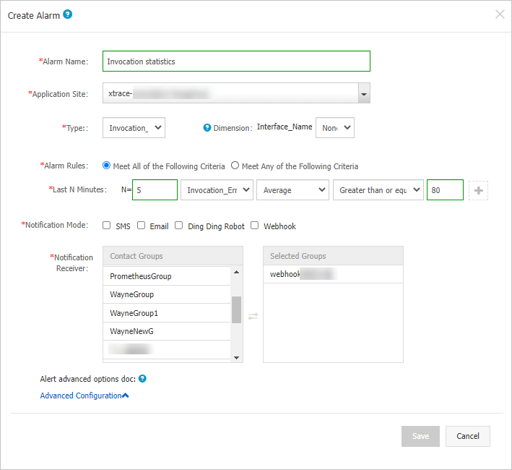Collapse the Advanced Configuration section
The image size is (512, 470).
(84, 396)
